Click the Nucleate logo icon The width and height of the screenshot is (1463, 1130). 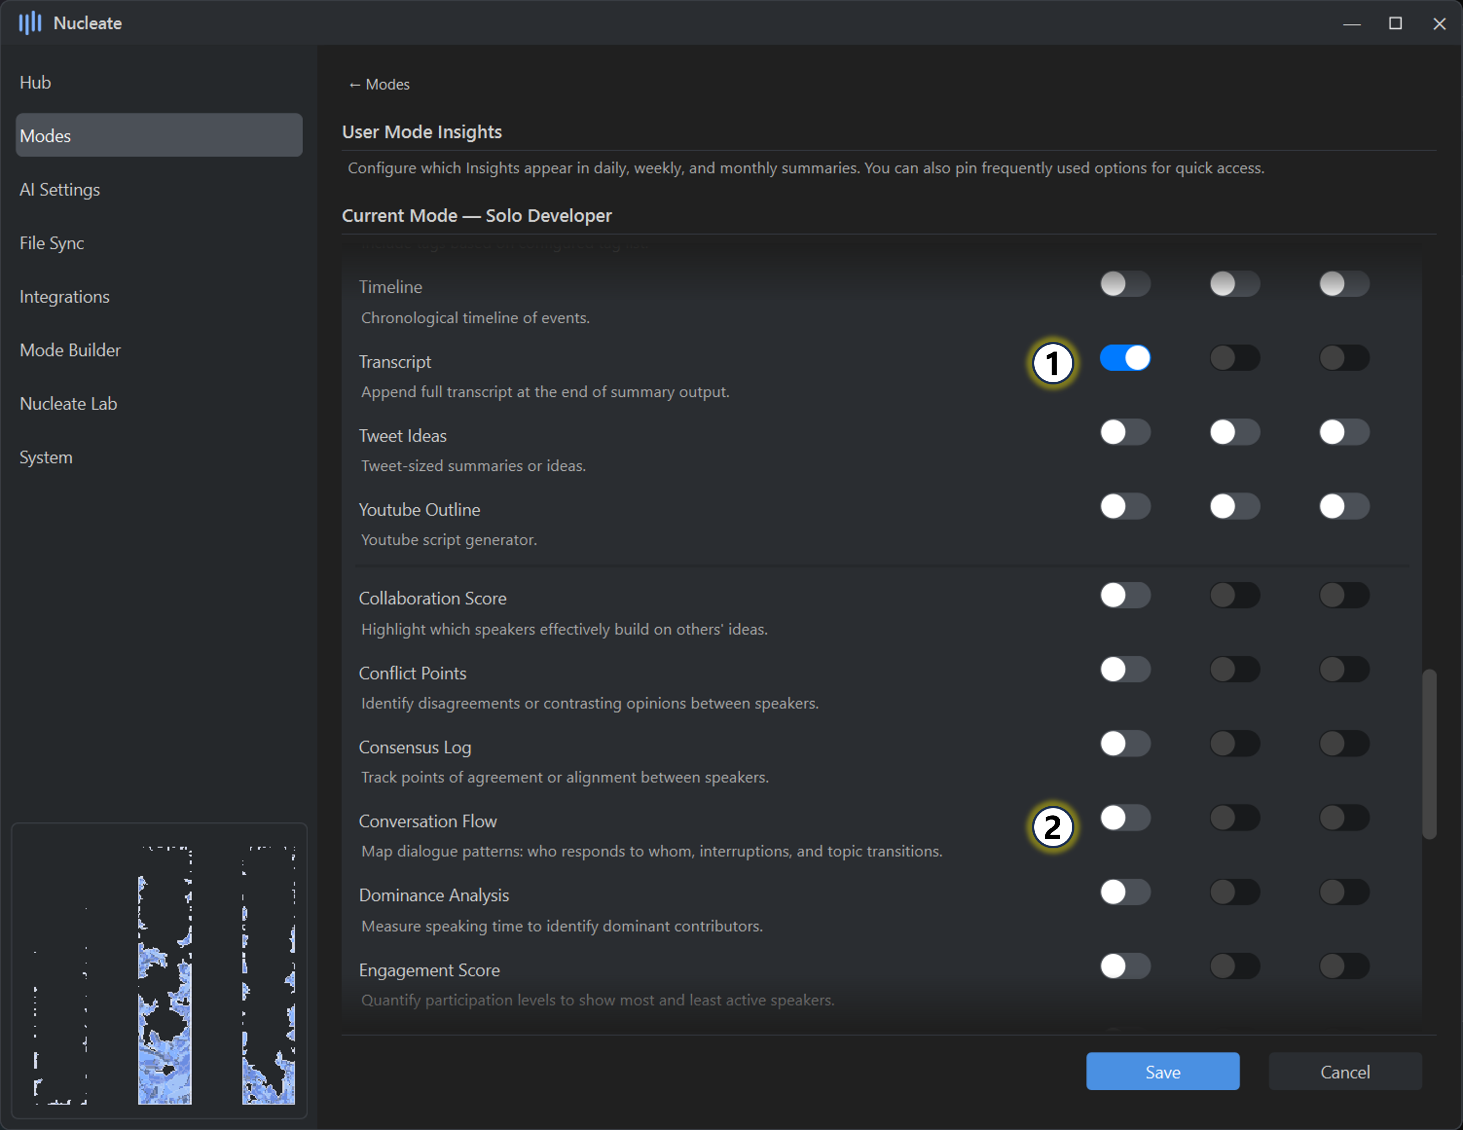(30, 23)
